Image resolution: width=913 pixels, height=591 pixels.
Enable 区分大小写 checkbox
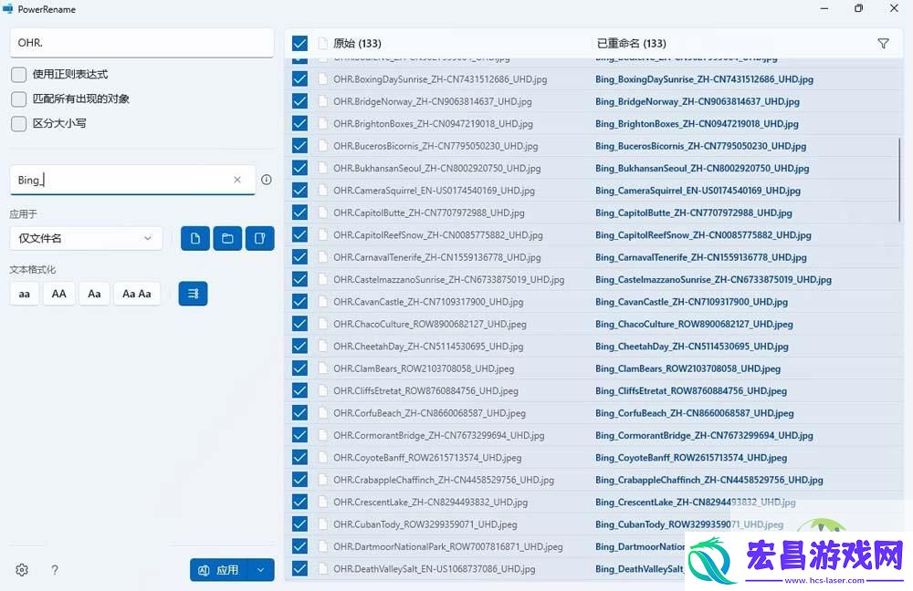(x=18, y=123)
